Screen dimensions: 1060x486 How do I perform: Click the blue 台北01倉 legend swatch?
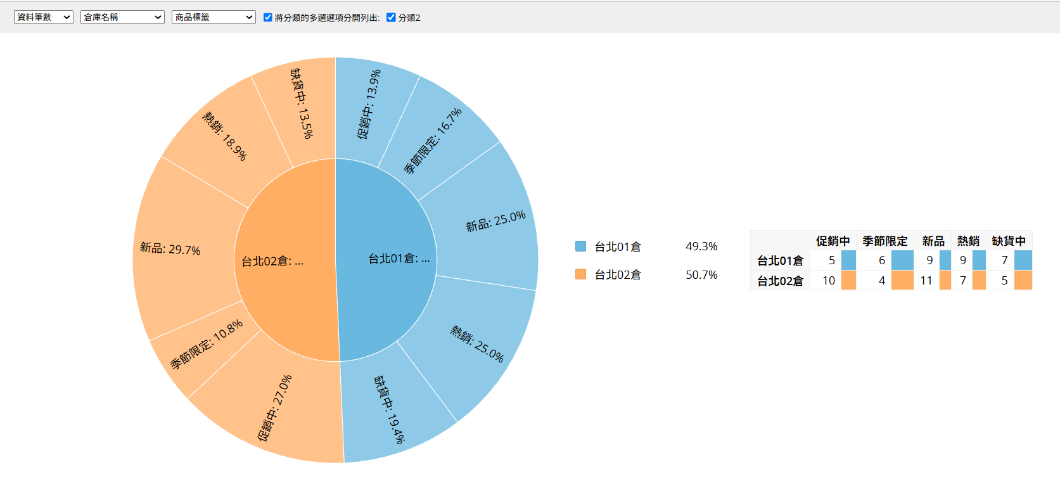coord(580,246)
